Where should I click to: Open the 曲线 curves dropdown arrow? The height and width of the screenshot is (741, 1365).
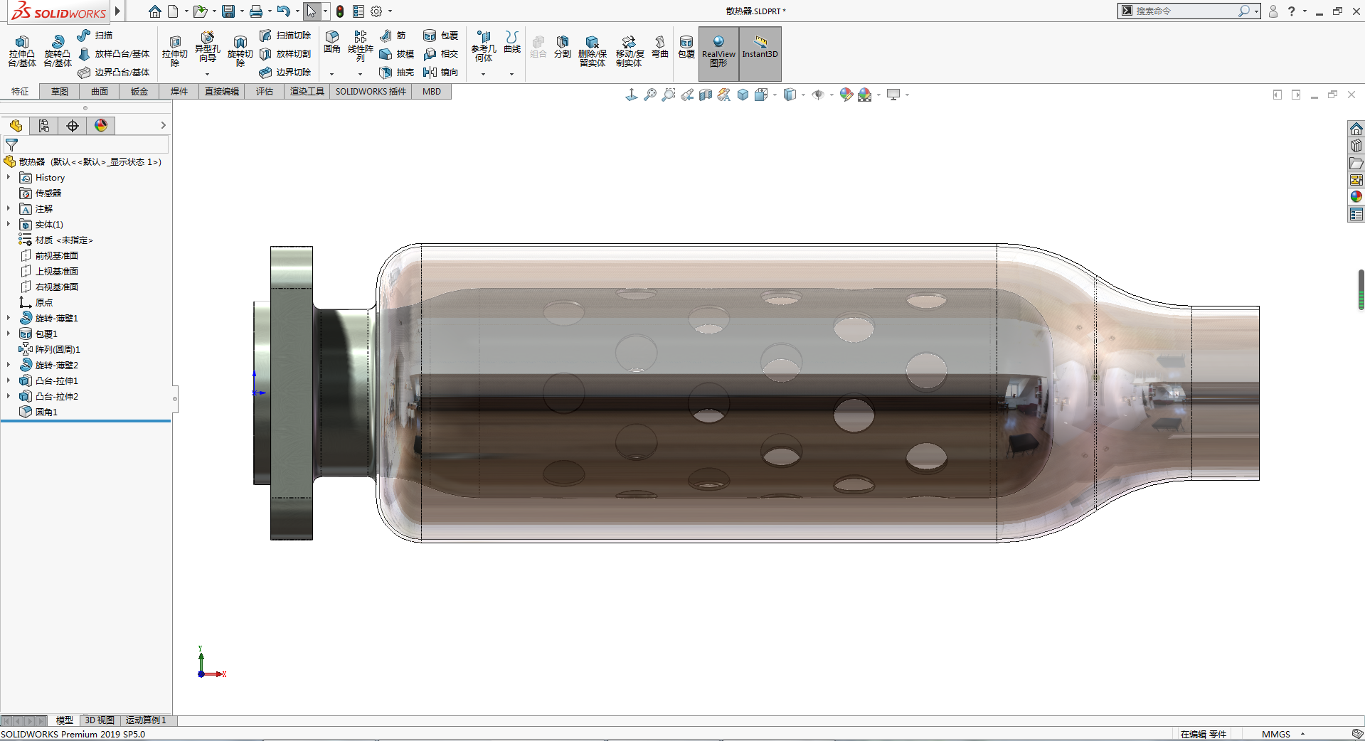click(x=511, y=74)
